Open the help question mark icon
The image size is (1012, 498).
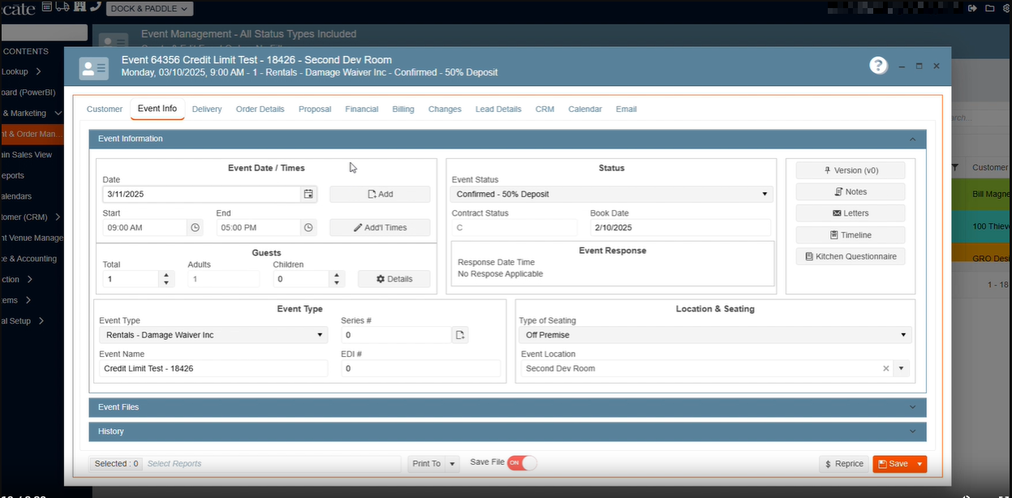pos(878,66)
